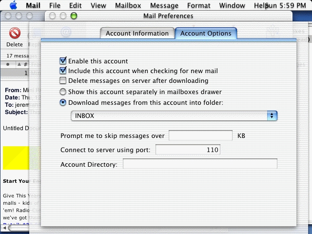Viewport: 312px width, 234px height.
Task: Click the number sign column header
Action: pyautogui.click(x=25, y=64)
